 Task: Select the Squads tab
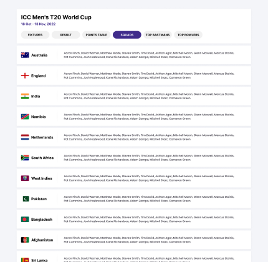(127, 35)
